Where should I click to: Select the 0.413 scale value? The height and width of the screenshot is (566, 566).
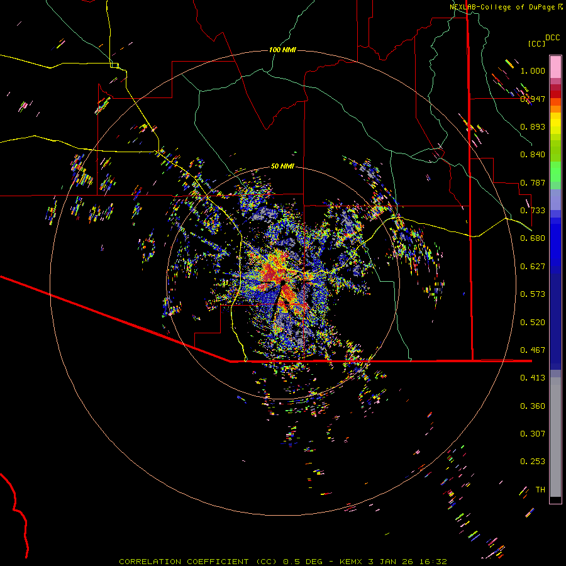click(533, 377)
